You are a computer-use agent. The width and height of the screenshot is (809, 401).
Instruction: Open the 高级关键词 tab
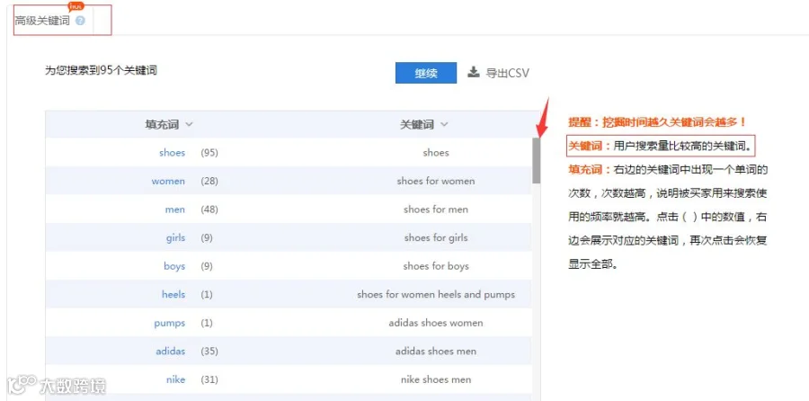pyautogui.click(x=42, y=21)
